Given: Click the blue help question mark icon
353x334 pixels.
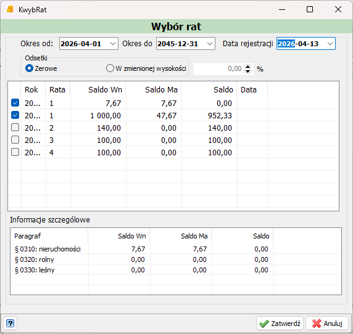Looking at the screenshot, I should [x=10, y=324].
